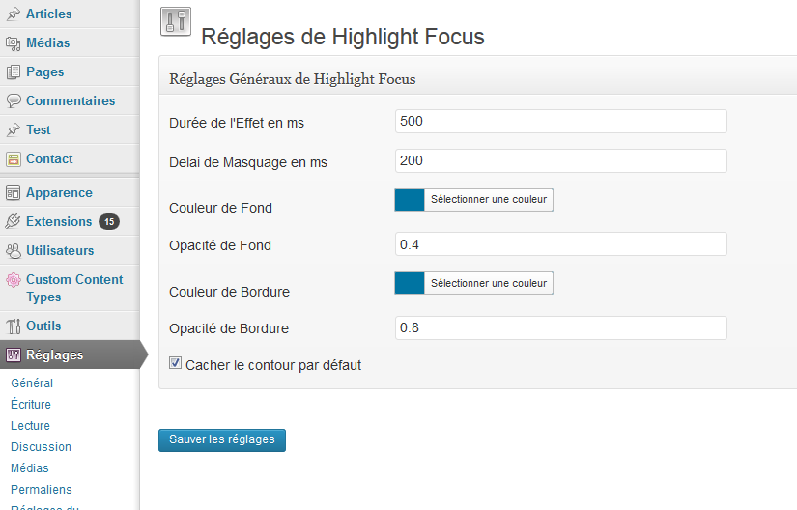This screenshot has height=510, width=797.
Task: Click the Opacité de Bordure input field
Action: [561, 328]
